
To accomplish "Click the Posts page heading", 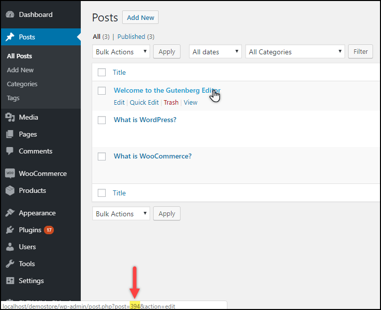I will click(x=105, y=17).
